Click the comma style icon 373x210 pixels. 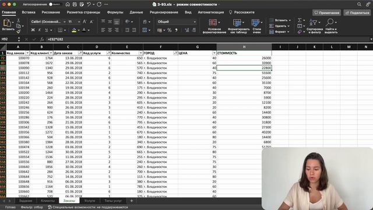point(176,30)
